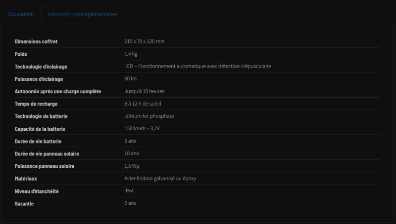Select the Informations complémentaires tab
Viewport: 396px width, 224px height.
(82, 14)
